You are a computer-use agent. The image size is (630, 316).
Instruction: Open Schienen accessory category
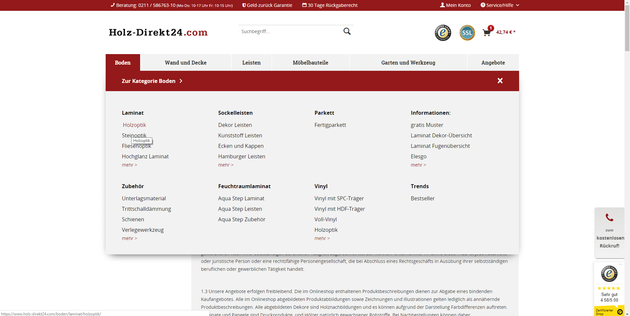[133, 219]
